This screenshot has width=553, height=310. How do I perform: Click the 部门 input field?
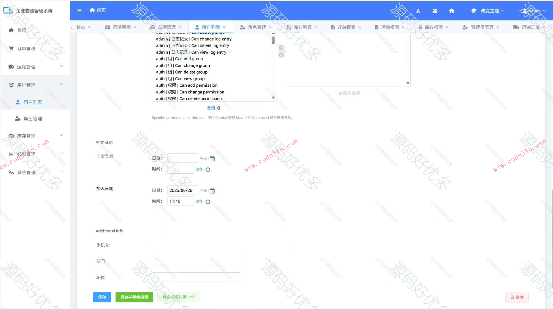click(x=196, y=261)
